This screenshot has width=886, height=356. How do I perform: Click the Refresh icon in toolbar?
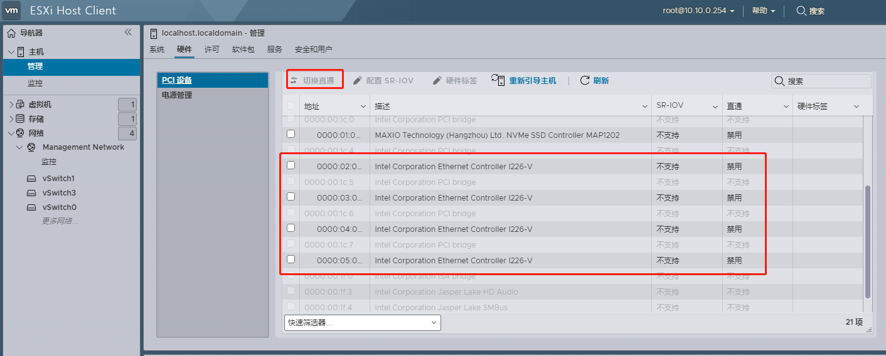tap(585, 80)
